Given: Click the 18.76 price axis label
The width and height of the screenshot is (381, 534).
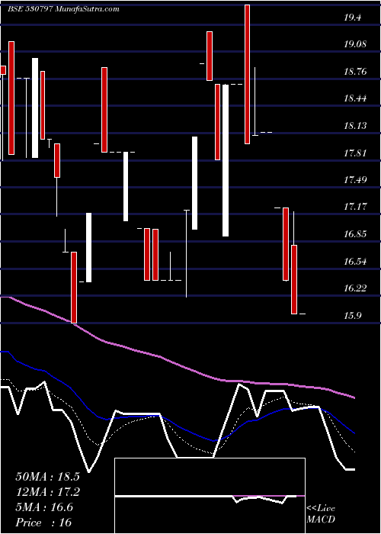Looking at the screenshot, I should (x=355, y=72).
